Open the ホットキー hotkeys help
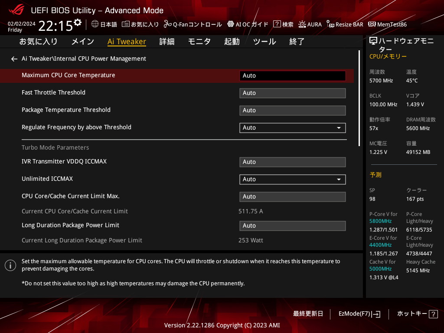The height and width of the screenshot is (333, 444). pyautogui.click(x=418, y=314)
